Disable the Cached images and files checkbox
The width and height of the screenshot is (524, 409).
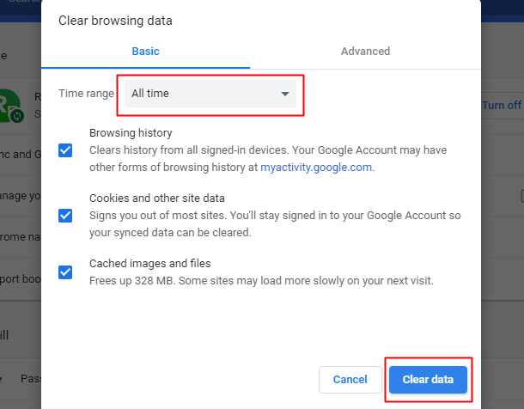pos(65,272)
